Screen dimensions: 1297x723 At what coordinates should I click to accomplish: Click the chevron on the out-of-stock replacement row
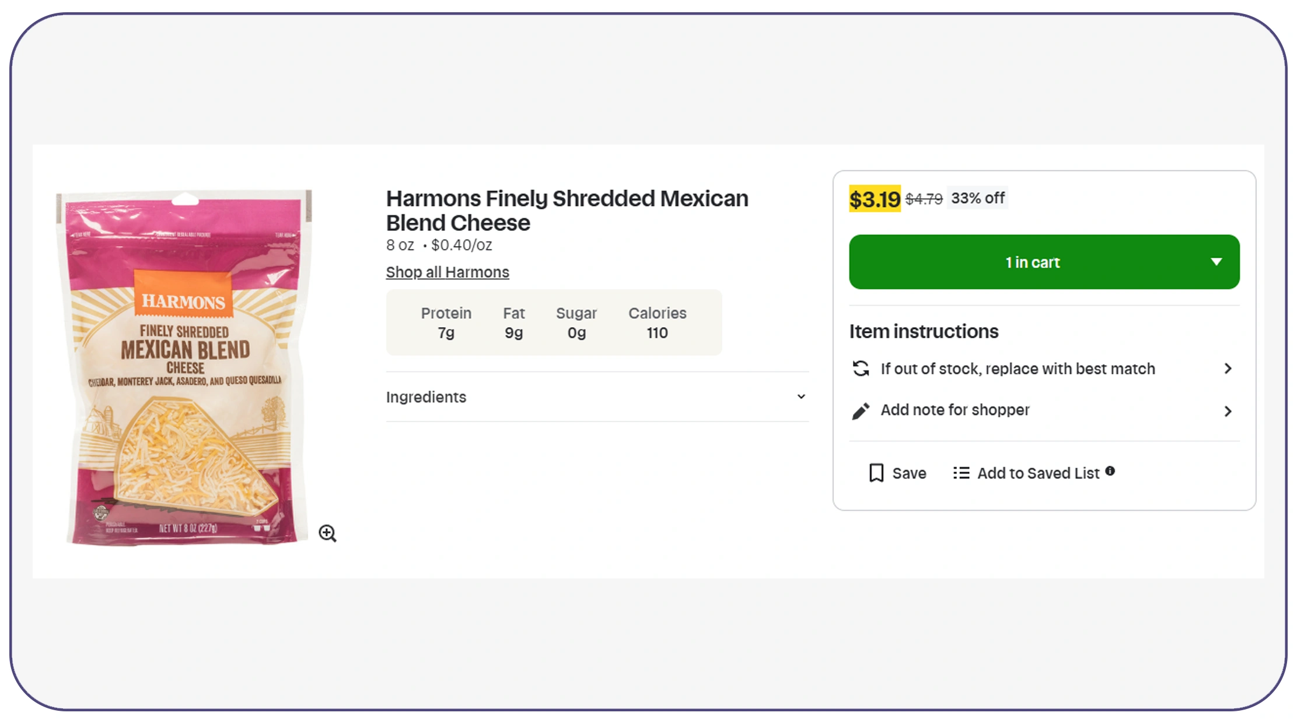click(x=1229, y=368)
